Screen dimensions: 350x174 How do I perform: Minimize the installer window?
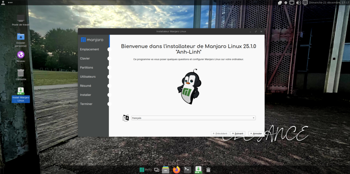point(251,31)
